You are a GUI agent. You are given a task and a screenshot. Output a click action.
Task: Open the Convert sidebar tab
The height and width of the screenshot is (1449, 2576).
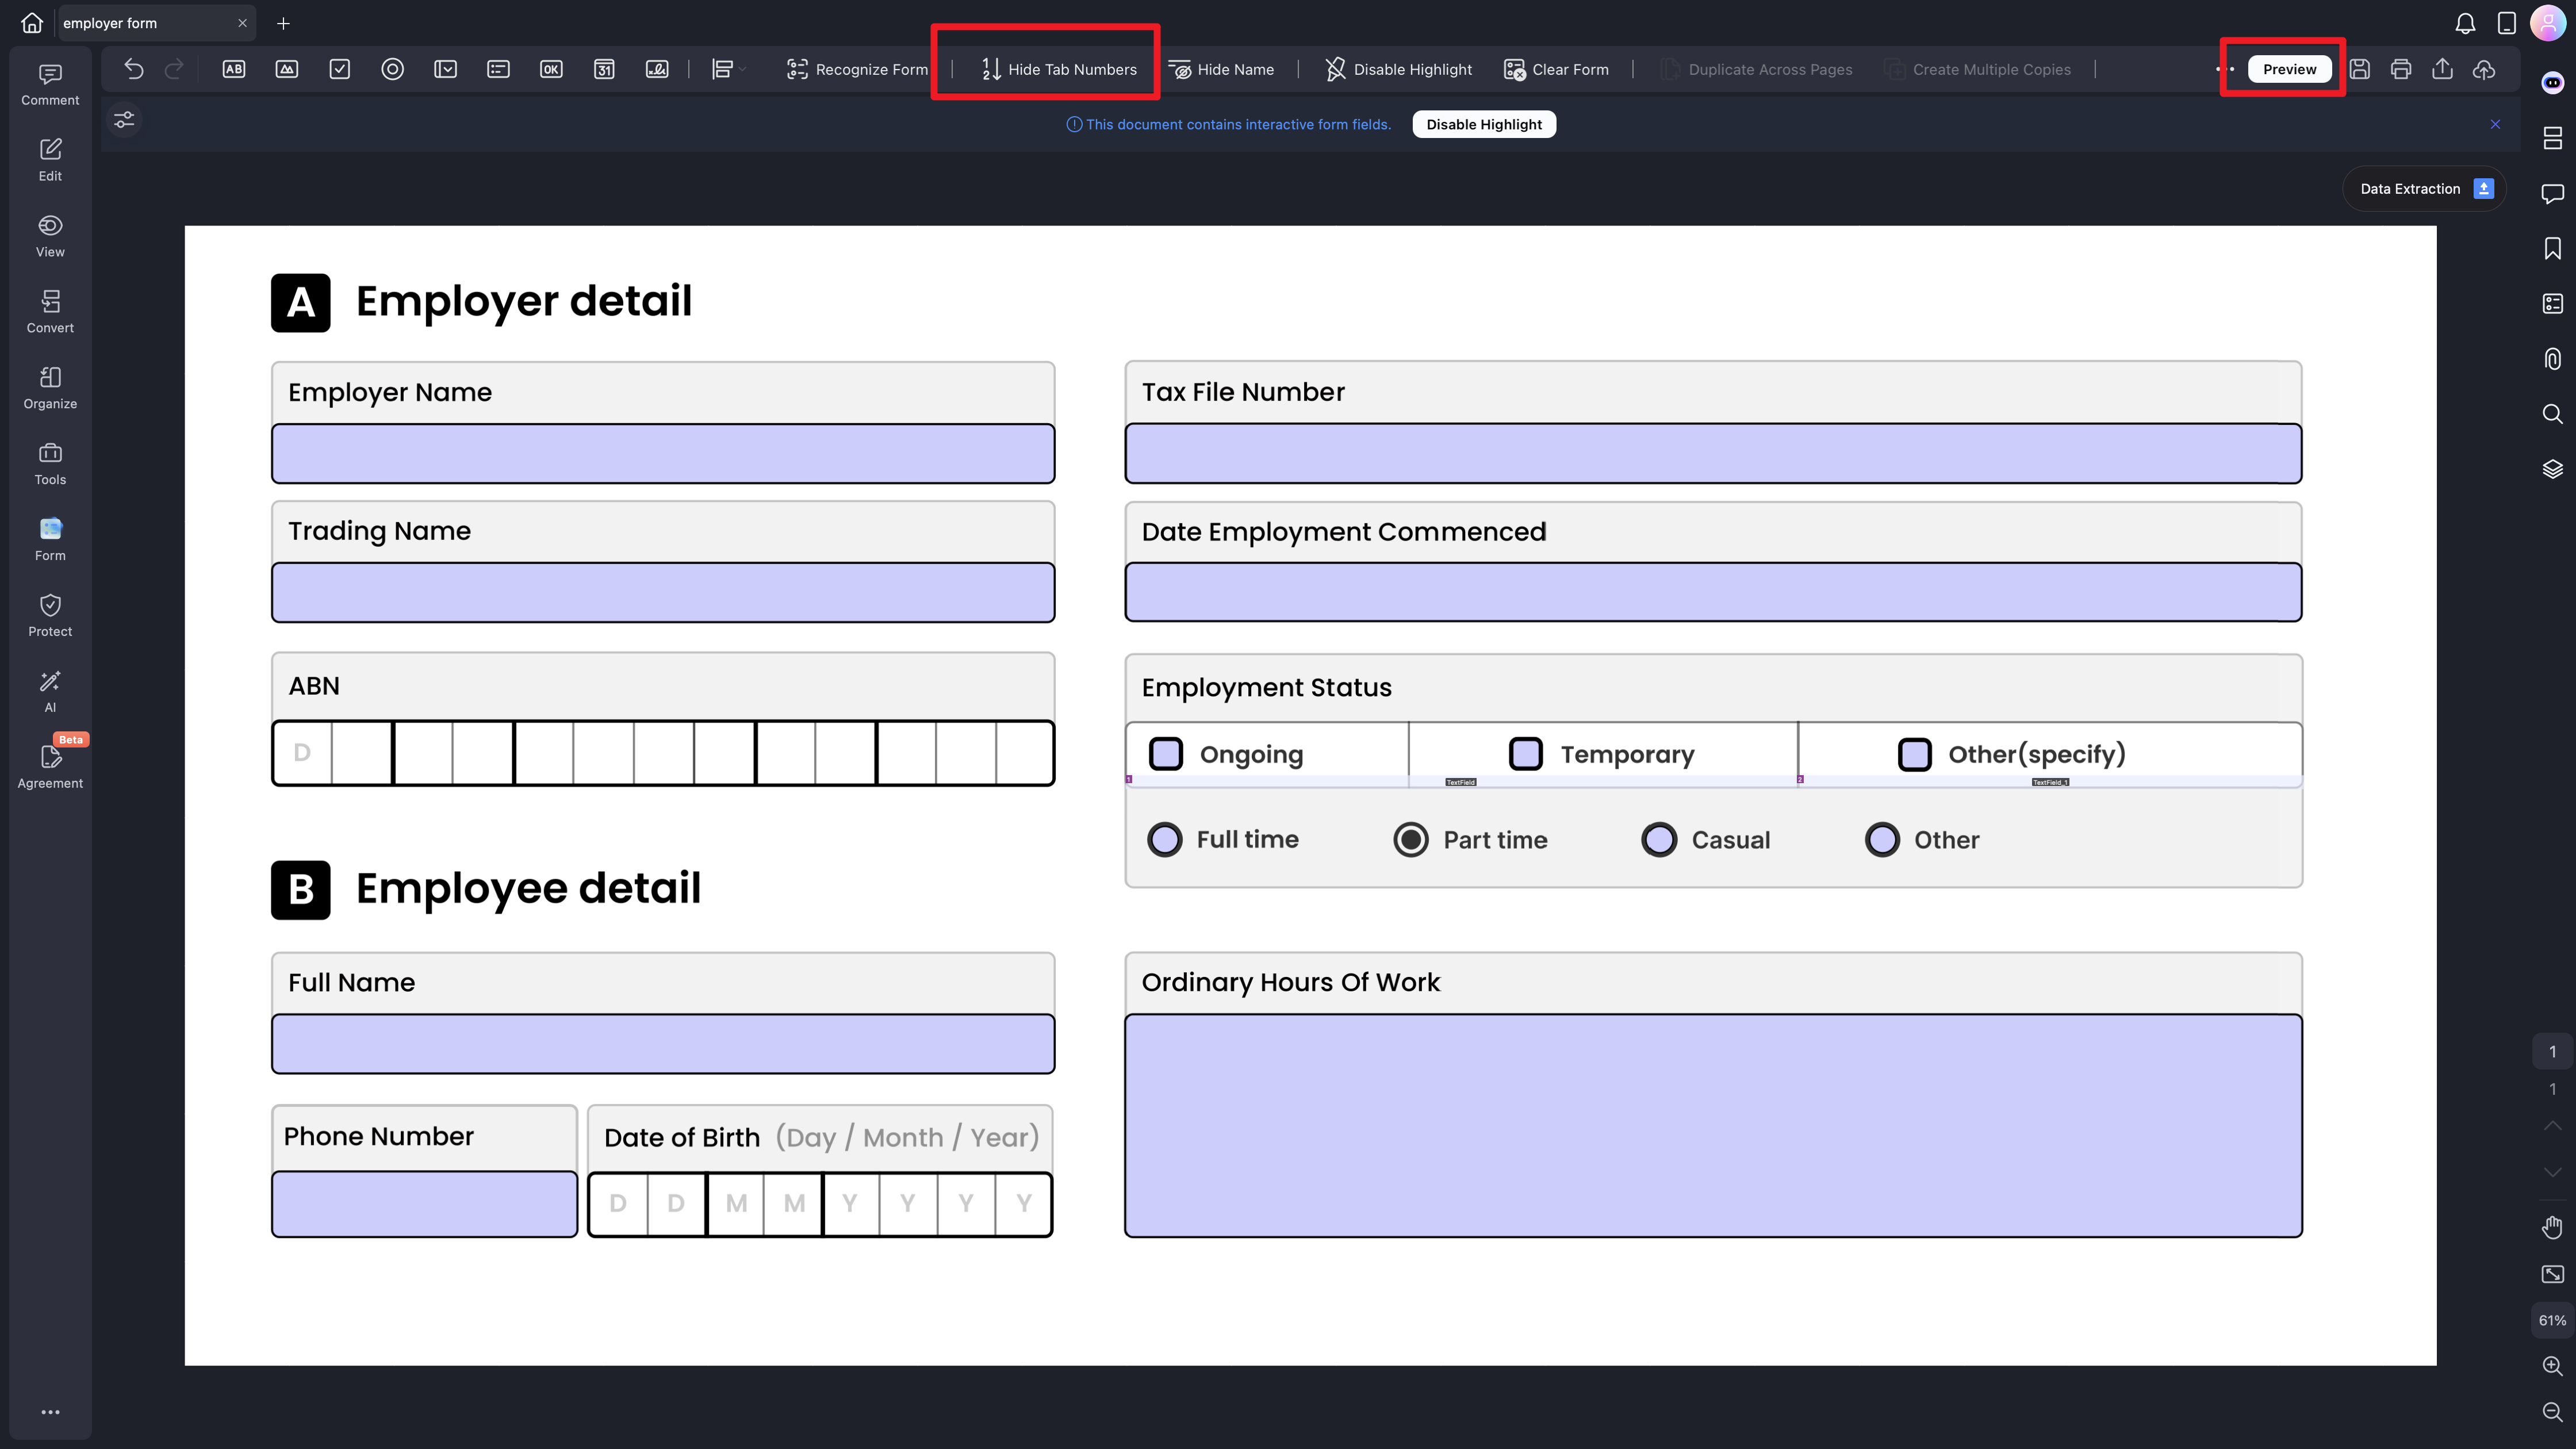coord(50,313)
